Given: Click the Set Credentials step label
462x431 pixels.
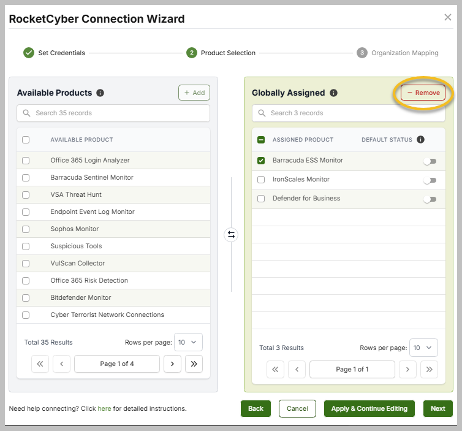Looking at the screenshot, I should point(62,53).
